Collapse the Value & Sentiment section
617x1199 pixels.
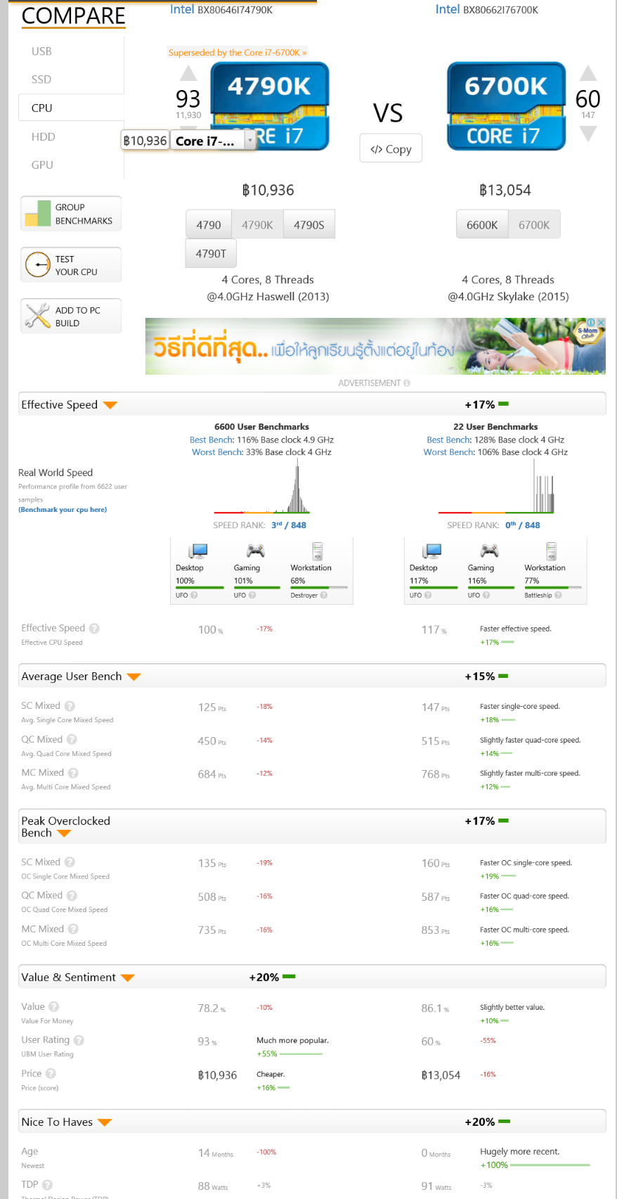[127, 978]
